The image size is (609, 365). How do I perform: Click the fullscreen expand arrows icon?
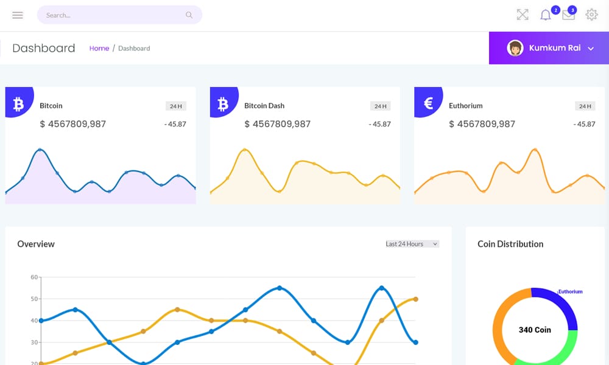(x=522, y=14)
